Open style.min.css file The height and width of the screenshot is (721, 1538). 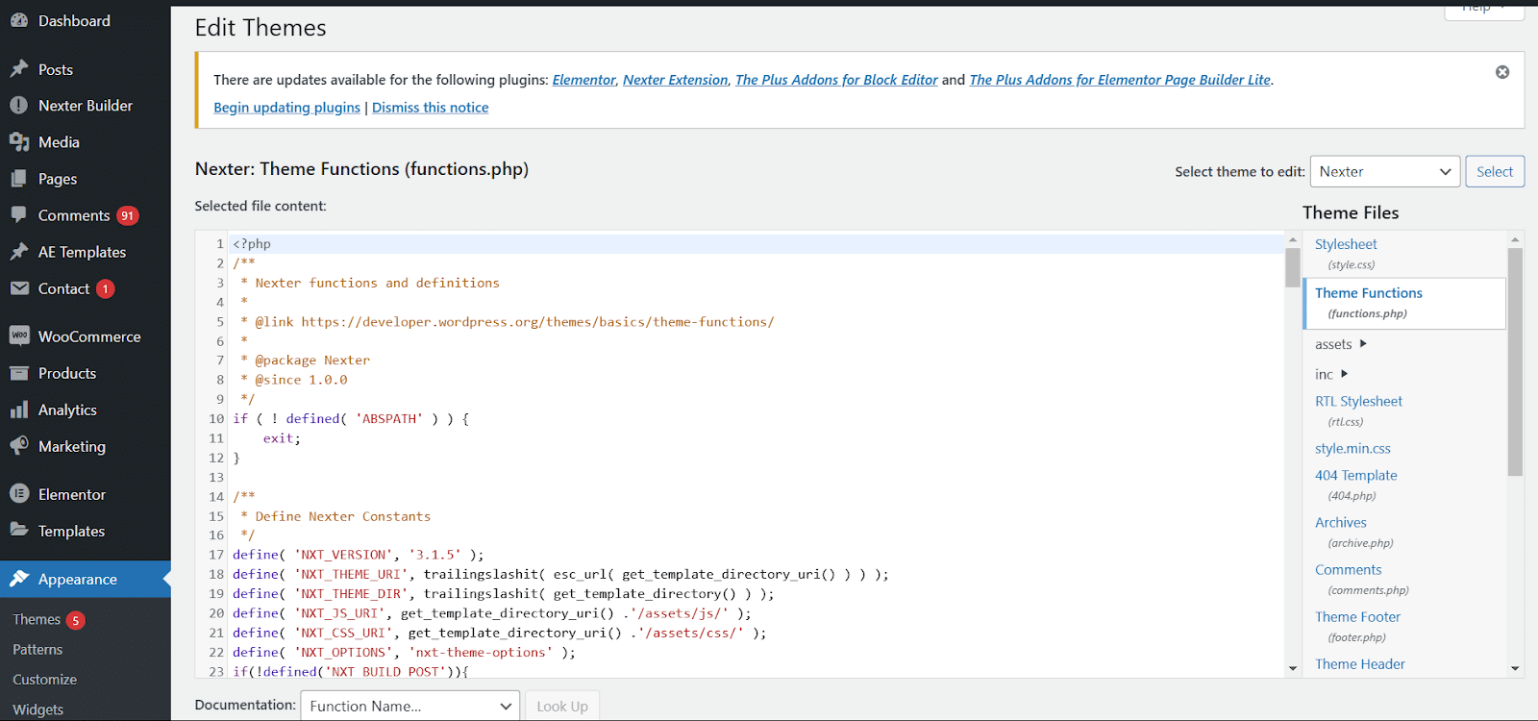point(1352,448)
